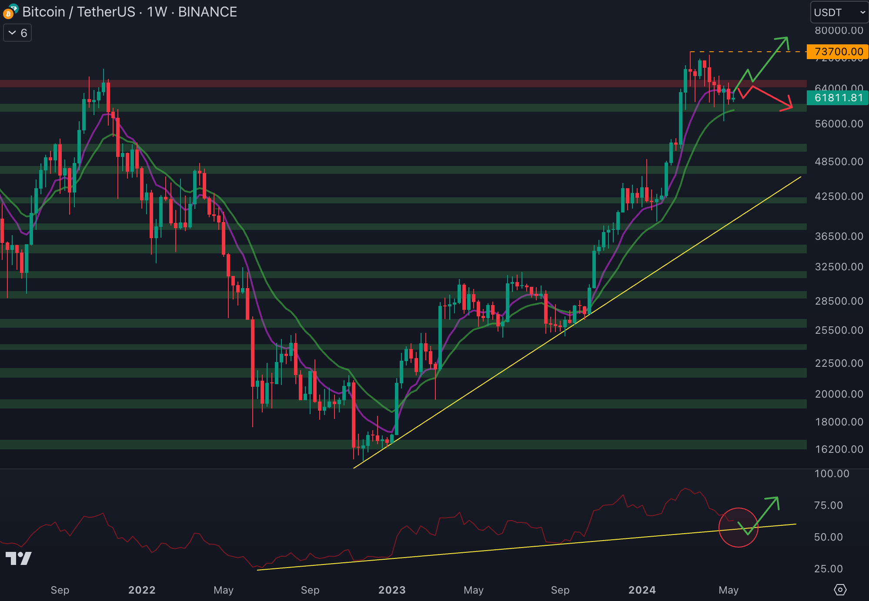The height and width of the screenshot is (601, 869).
Task: Click the 16200.00 label on price scale
Action: point(839,449)
